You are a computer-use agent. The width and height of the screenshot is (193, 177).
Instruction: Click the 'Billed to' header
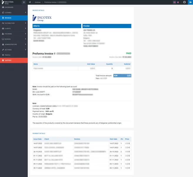57,26
